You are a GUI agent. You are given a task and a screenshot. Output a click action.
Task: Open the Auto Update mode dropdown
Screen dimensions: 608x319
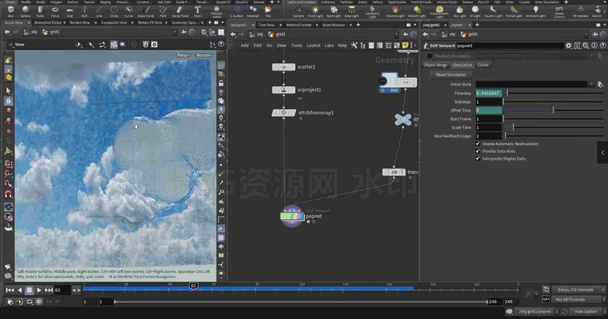click(x=588, y=311)
